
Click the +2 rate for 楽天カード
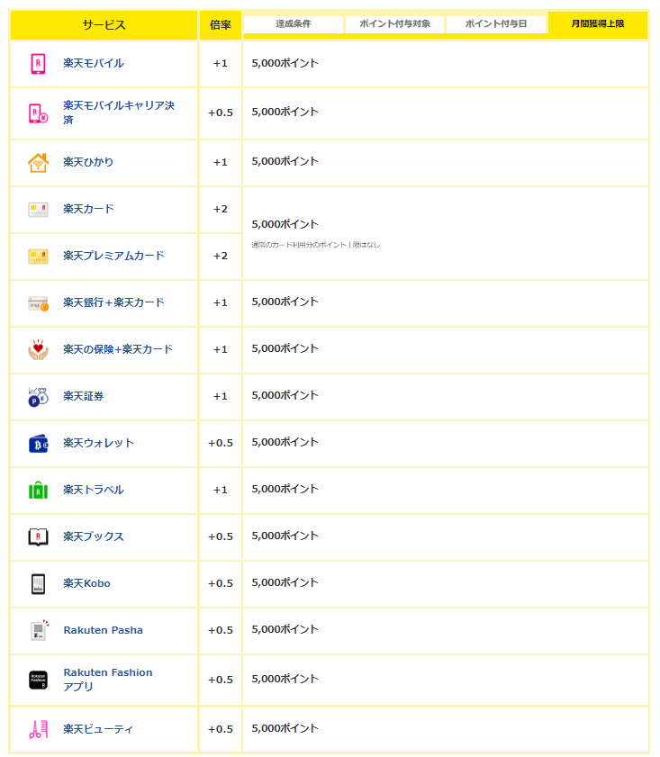click(x=221, y=209)
